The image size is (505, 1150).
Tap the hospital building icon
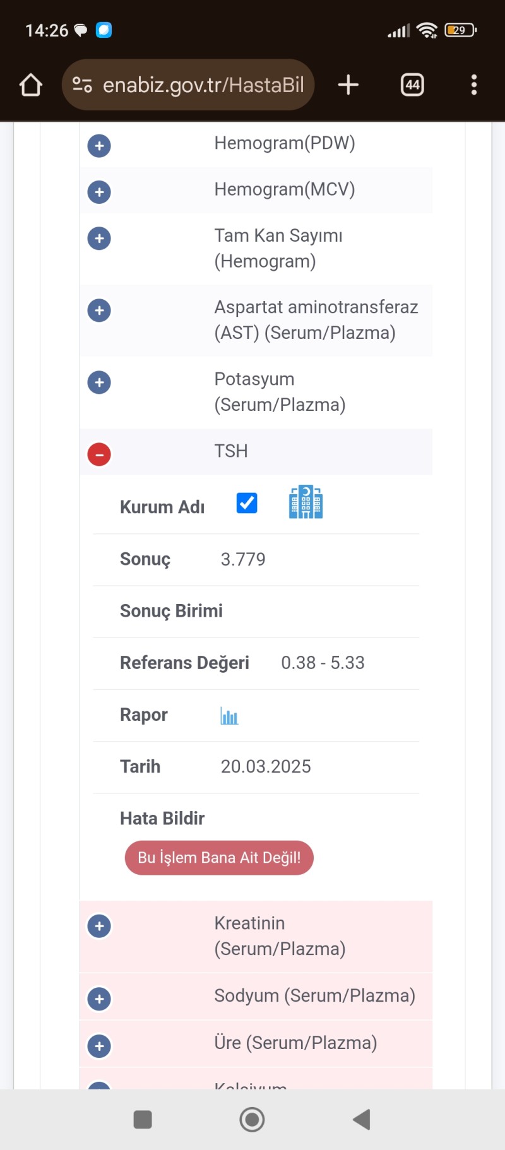(x=306, y=502)
